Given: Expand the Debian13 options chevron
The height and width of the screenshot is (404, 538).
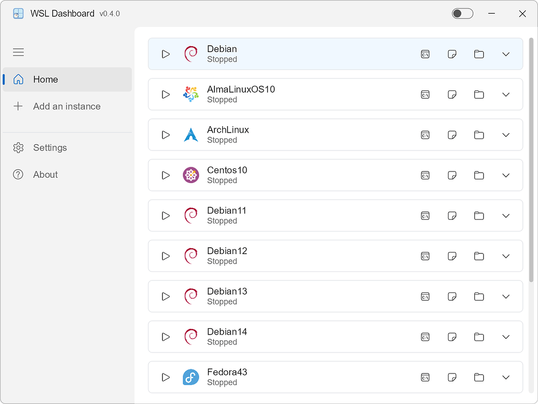Looking at the screenshot, I should [506, 297].
